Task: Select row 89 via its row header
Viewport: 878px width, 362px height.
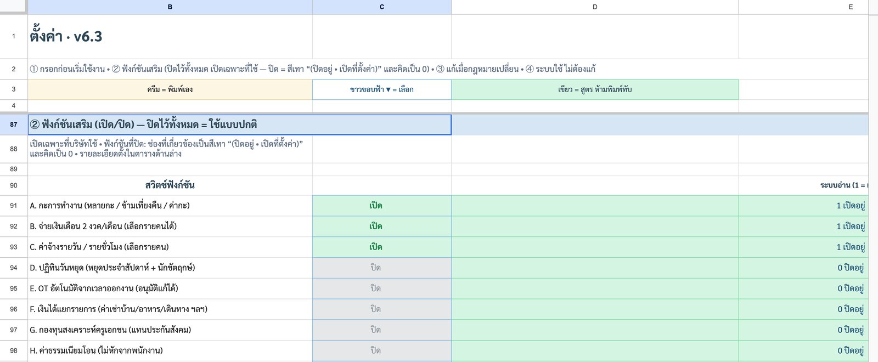Action: coord(14,169)
